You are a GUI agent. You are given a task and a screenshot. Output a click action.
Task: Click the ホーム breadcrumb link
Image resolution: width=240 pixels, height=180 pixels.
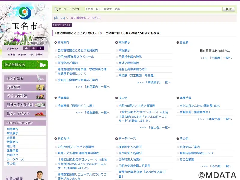click(60, 18)
